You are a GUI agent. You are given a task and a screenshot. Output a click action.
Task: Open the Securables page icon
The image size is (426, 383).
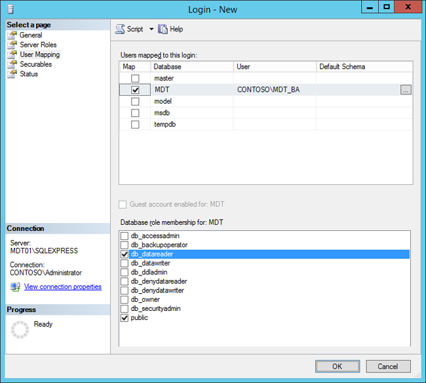coord(12,64)
